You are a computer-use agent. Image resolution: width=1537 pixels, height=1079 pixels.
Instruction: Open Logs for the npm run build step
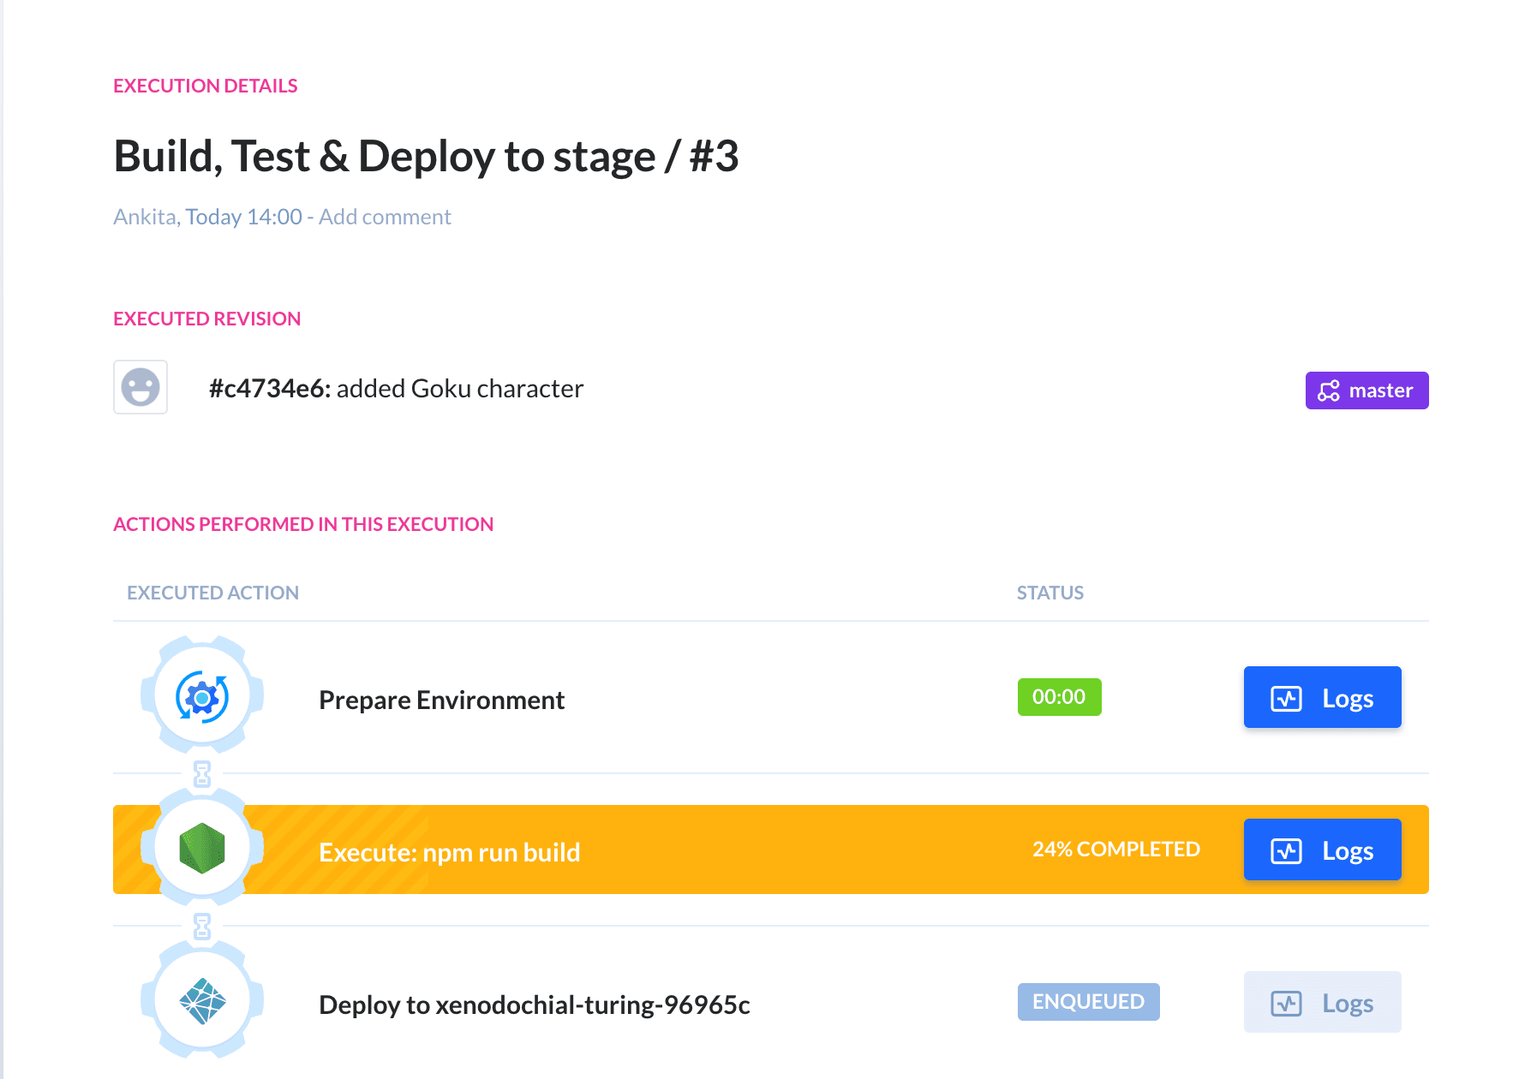[1322, 849]
